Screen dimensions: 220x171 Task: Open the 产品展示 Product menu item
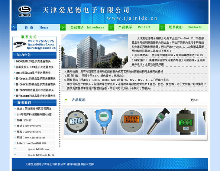click(x=134, y=27)
